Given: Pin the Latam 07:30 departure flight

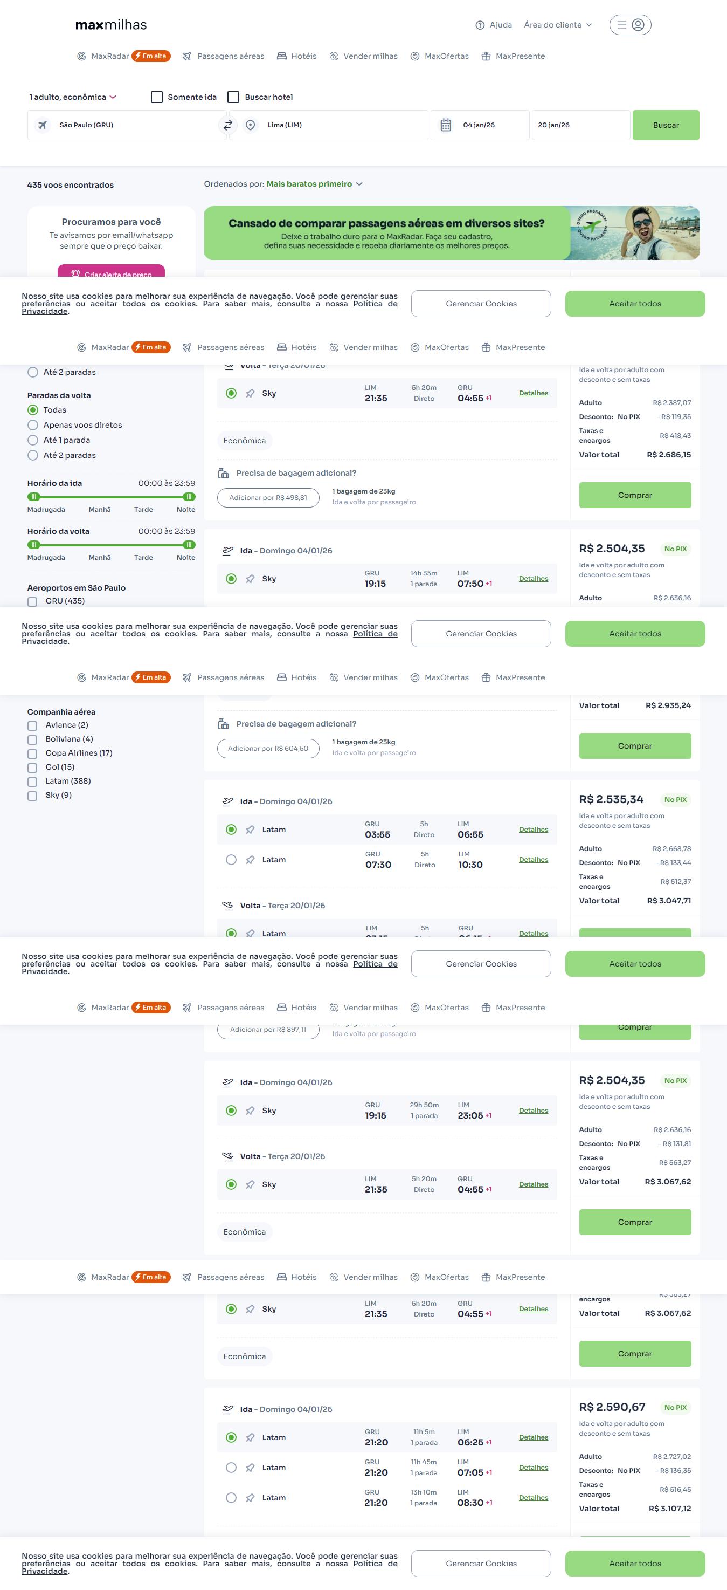Looking at the screenshot, I should [x=250, y=860].
